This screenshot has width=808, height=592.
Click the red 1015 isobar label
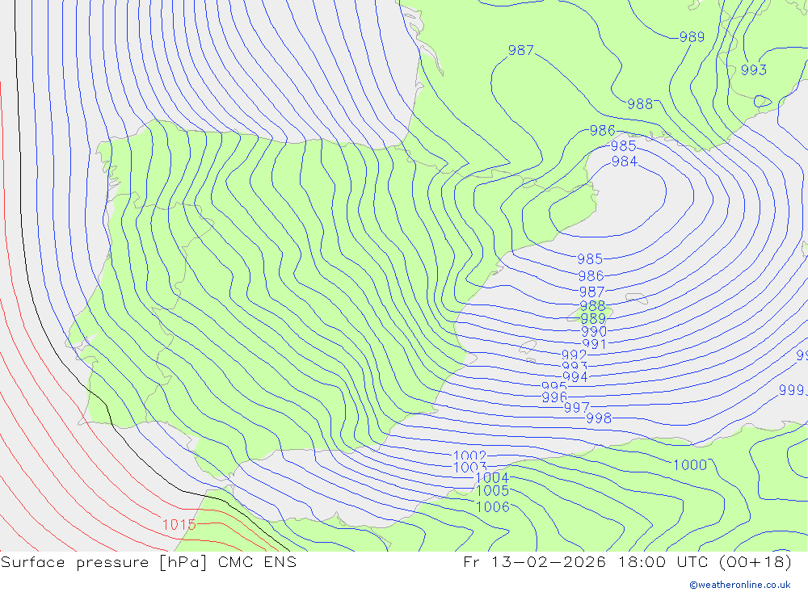pos(179,524)
